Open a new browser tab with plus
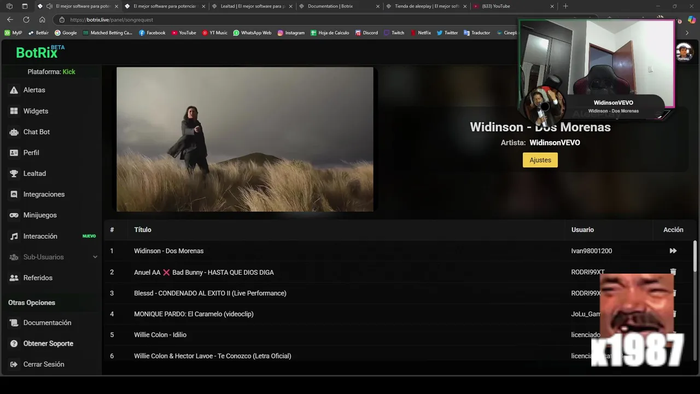 [565, 6]
